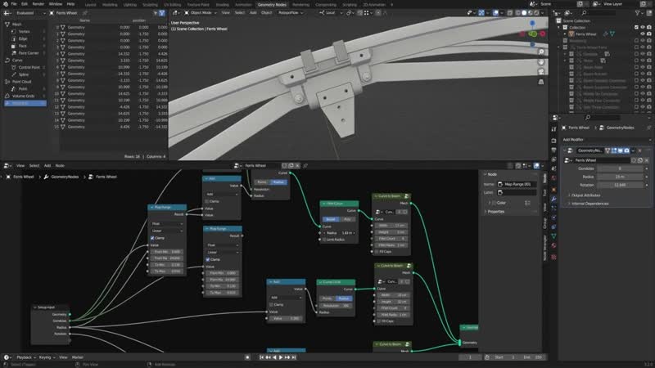
Task: Toggle the modifier's show-in-render camera icon
Action: coord(626,150)
